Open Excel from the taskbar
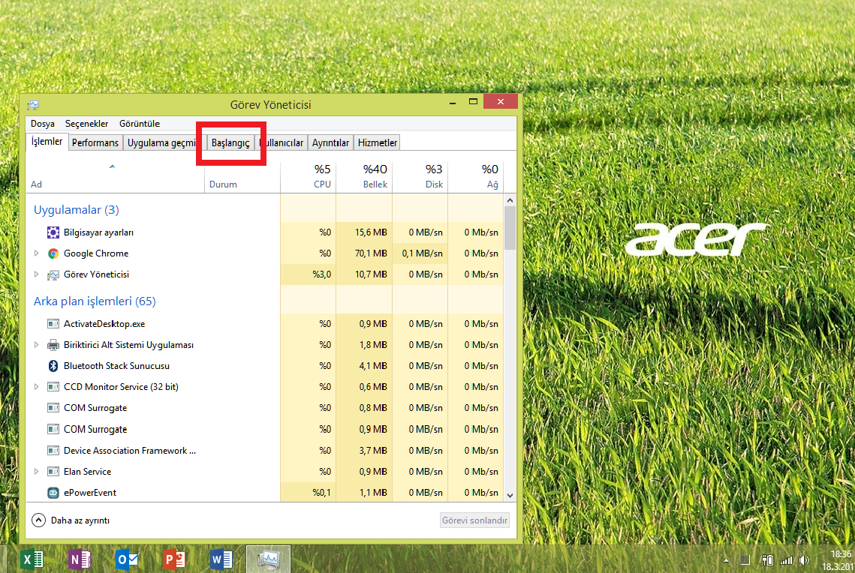Screen dimensions: 855x573 click(32, 559)
